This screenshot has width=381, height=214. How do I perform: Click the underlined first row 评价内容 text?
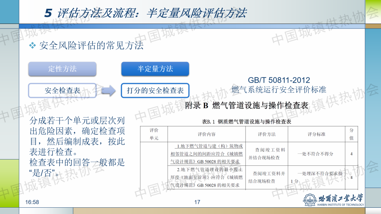pyautogui.click(x=206, y=154)
